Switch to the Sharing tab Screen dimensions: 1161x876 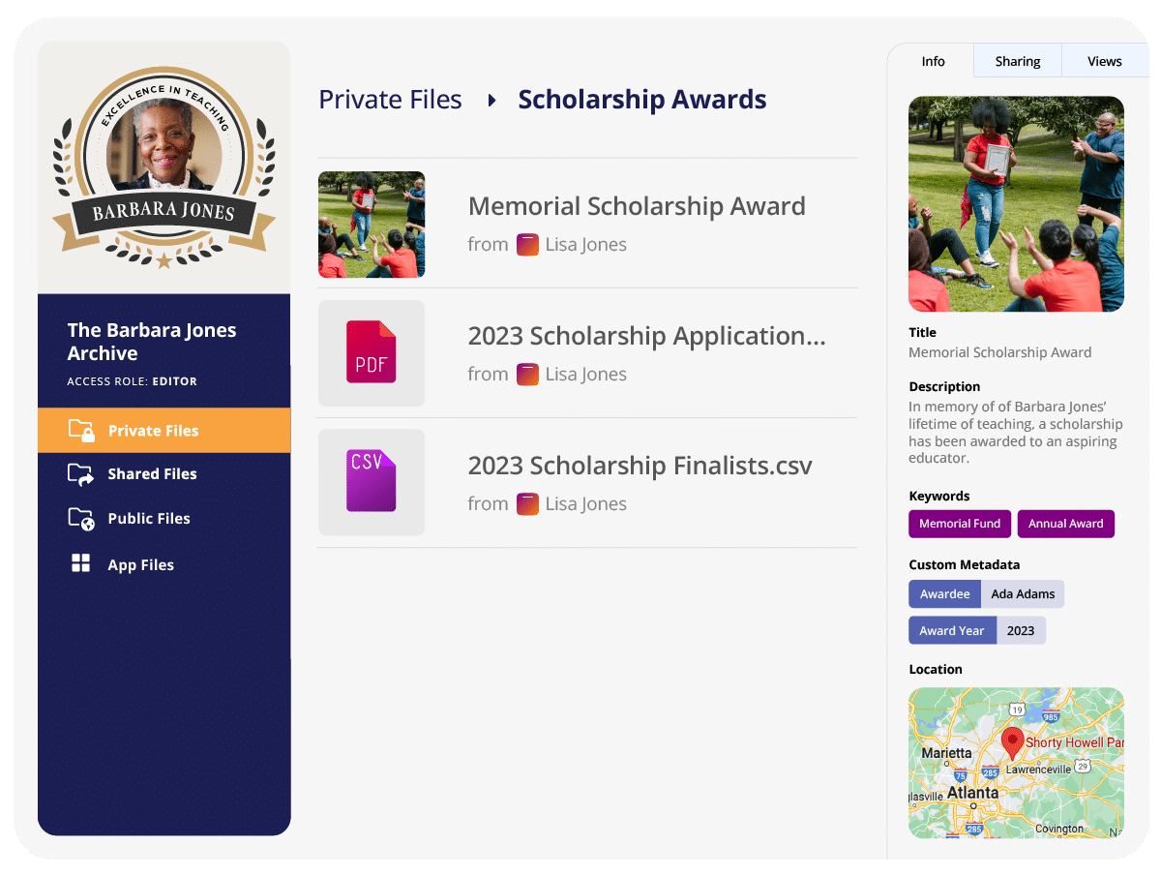click(1017, 60)
